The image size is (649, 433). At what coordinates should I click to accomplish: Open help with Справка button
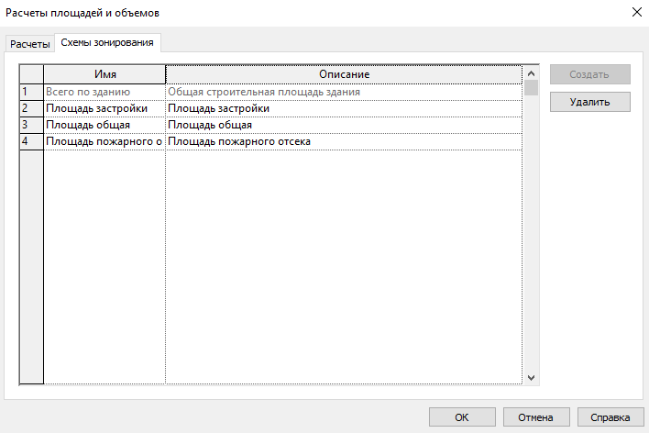click(610, 417)
